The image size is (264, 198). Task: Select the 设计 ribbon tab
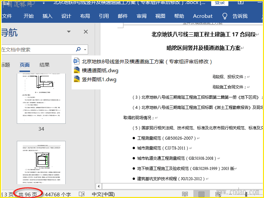pyautogui.click(x=66, y=16)
